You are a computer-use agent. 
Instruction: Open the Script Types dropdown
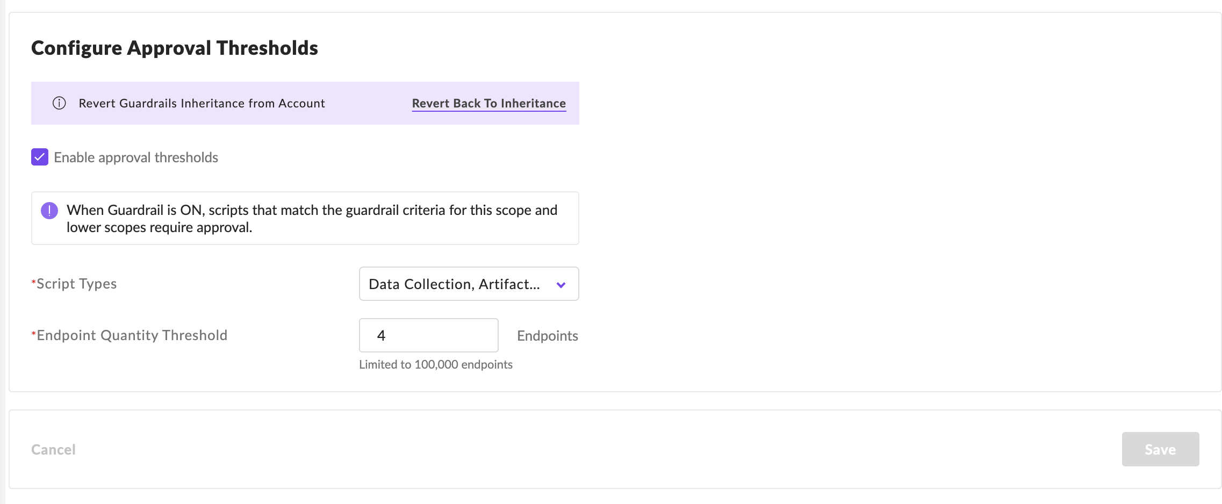pos(469,284)
